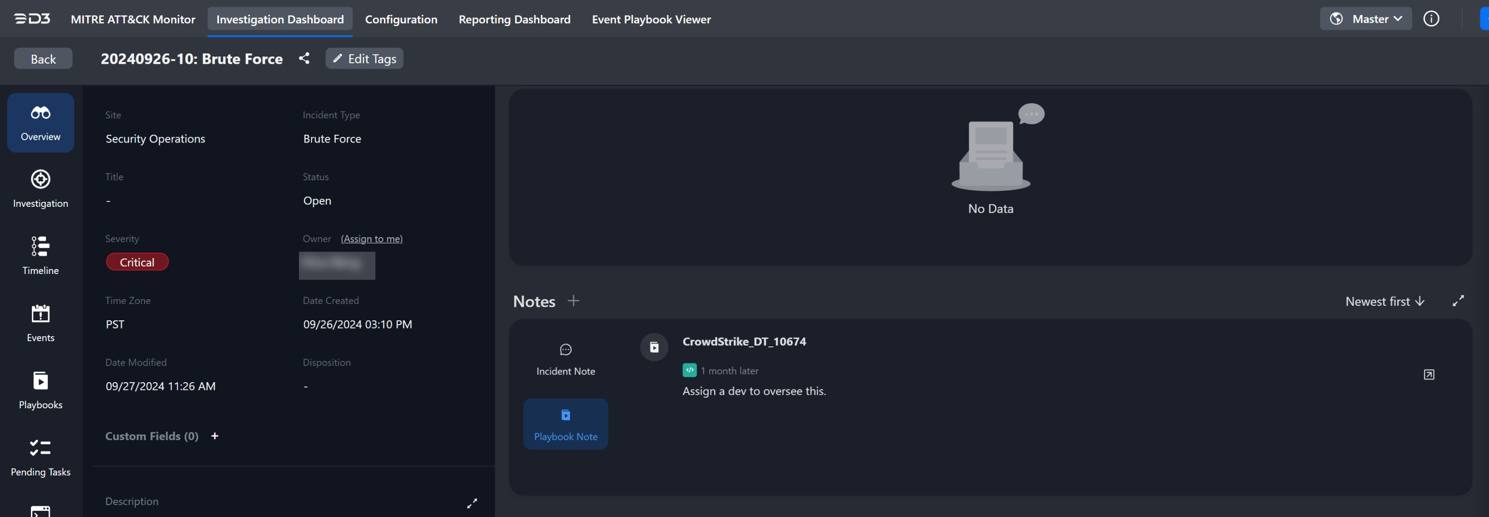Add a new note with plus icon

click(x=573, y=301)
